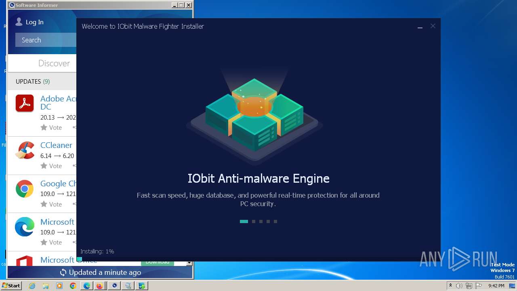Click the network tray icon
The width and height of the screenshot is (517, 291).
(x=469, y=286)
